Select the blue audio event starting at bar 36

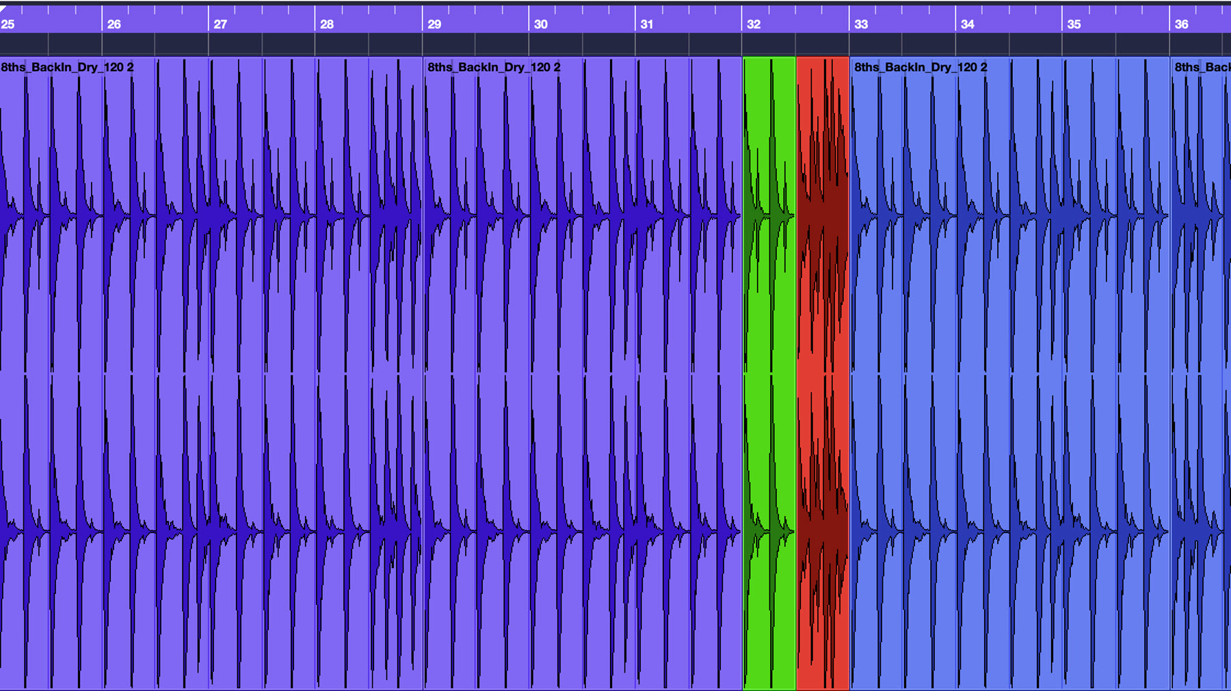pos(1201,373)
